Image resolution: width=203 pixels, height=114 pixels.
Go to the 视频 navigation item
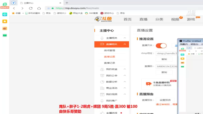tap(175, 19)
